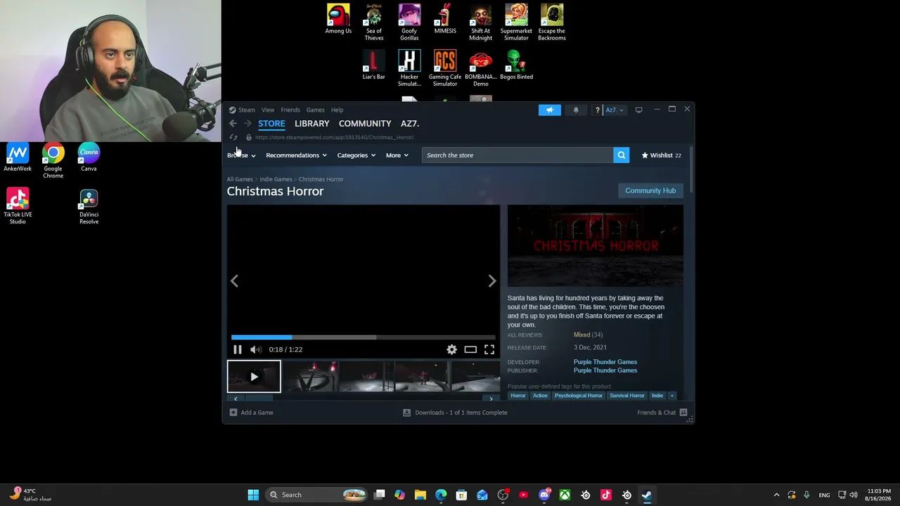The image size is (900, 506).
Task: Open Xbox app from taskbar
Action: click(x=565, y=495)
